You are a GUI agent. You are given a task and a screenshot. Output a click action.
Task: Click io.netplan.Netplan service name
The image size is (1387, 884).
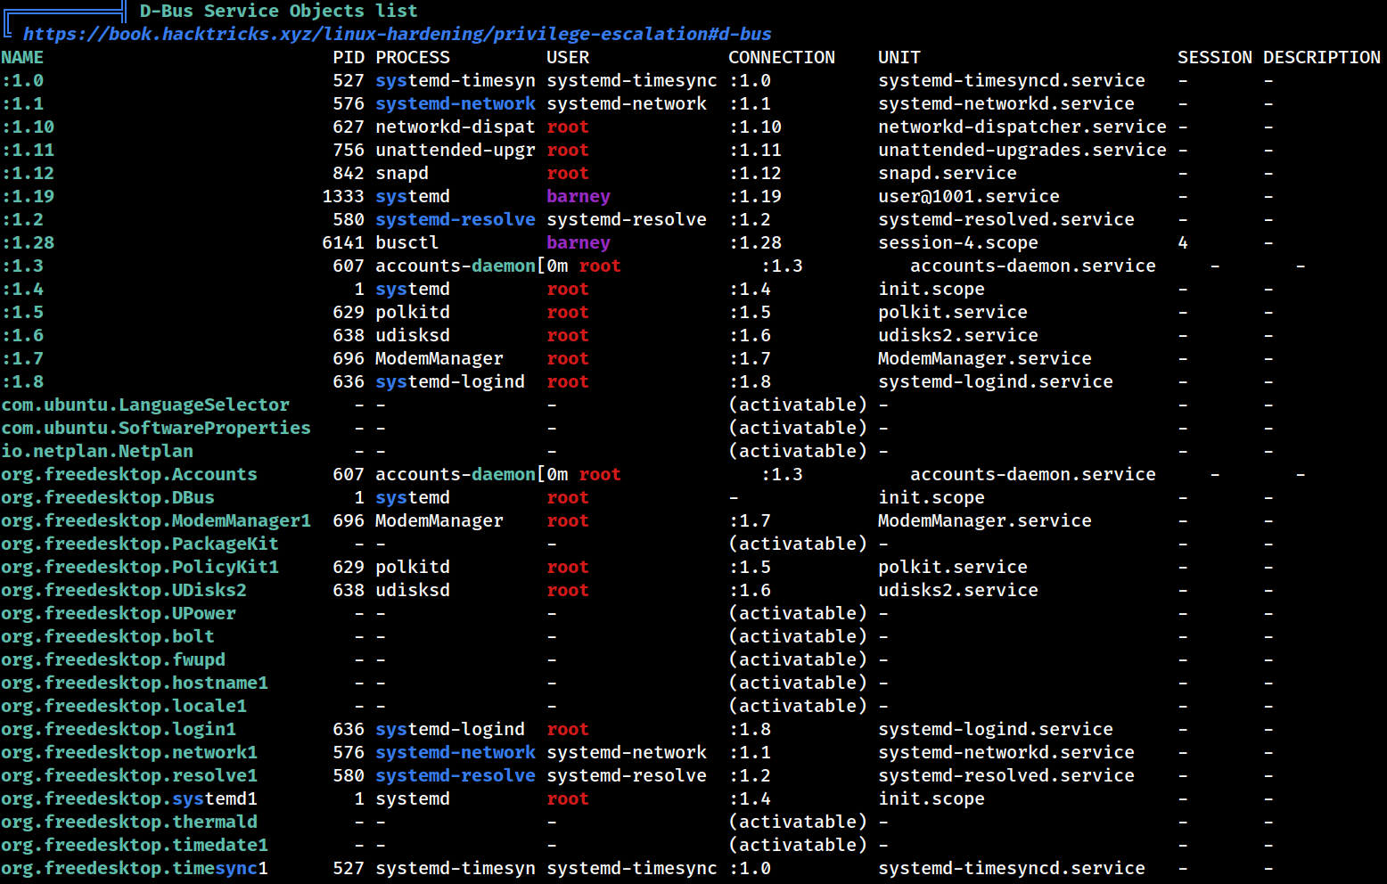pyautogui.click(x=97, y=451)
